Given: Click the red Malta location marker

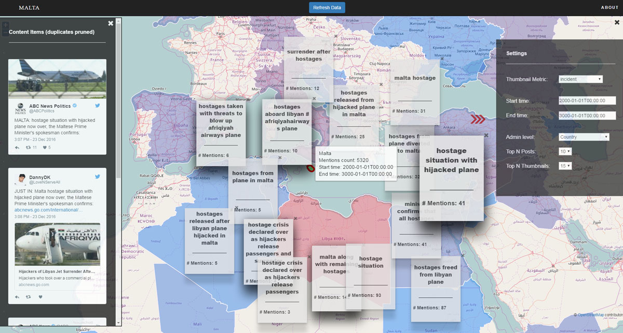Looking at the screenshot, I should 311,168.
